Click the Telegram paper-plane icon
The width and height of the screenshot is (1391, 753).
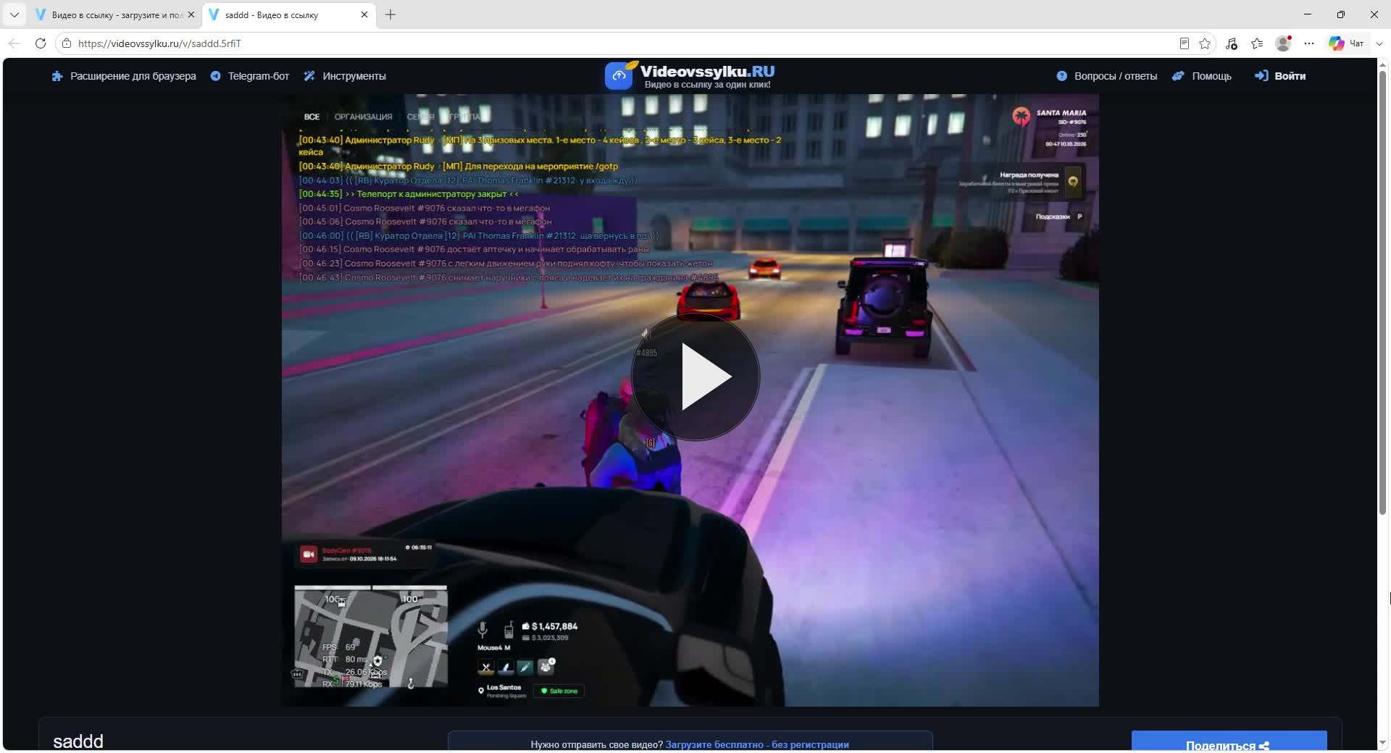(x=215, y=76)
